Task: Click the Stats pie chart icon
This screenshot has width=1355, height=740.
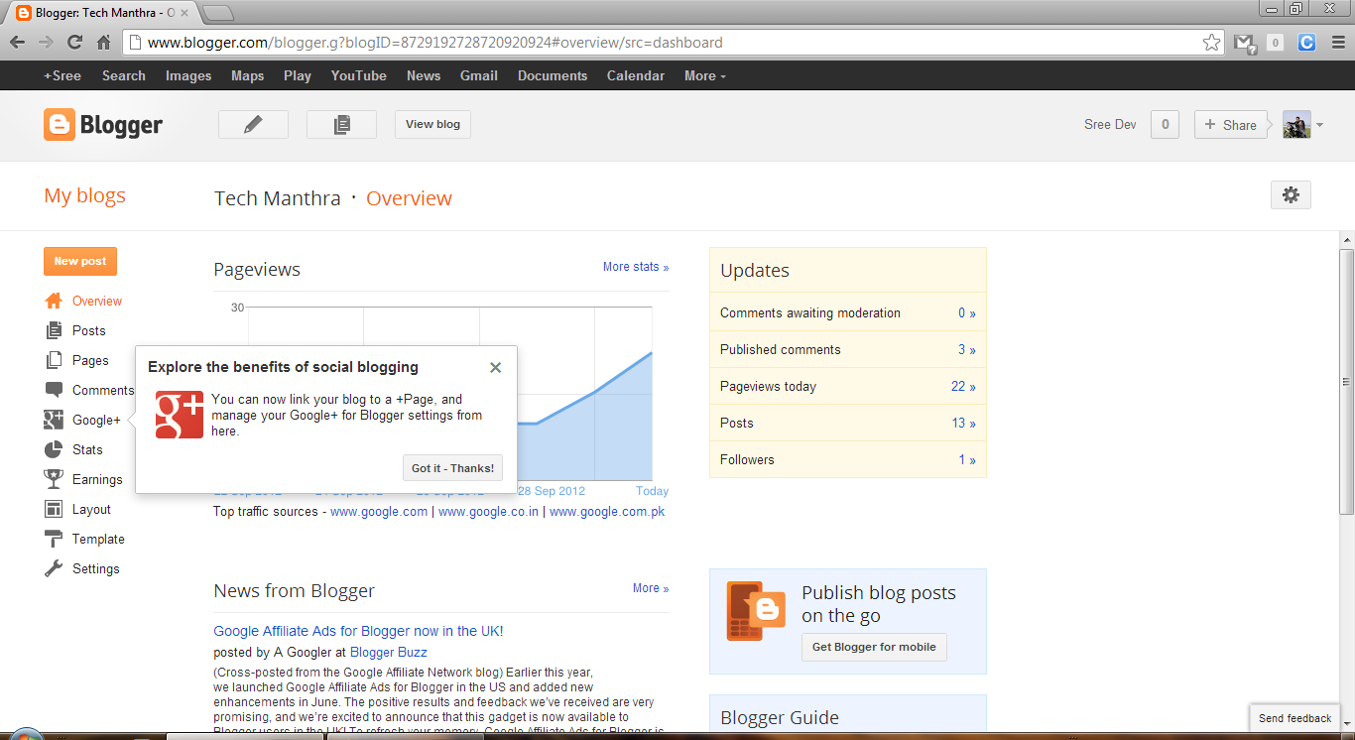Action: point(54,449)
